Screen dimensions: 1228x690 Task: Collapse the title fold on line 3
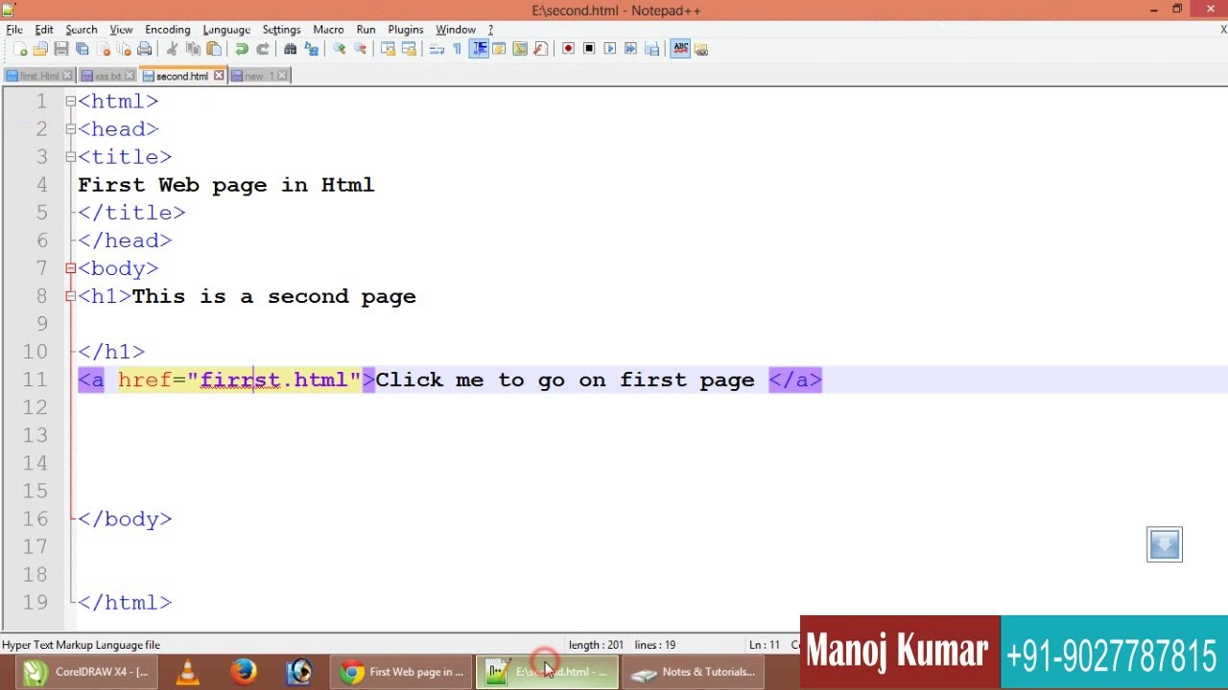71,156
